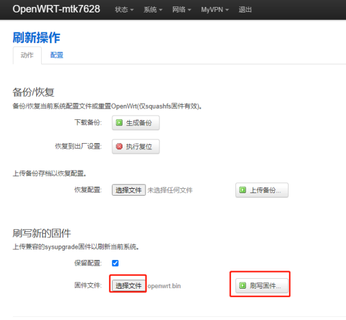Viewport: 346px width, 320px height.
Task: Select the 动作 tab
Action: [27, 55]
